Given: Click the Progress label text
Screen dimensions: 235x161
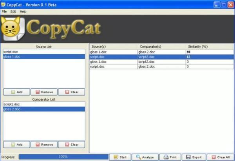Looking at the screenshot, I should (x=8, y=157).
